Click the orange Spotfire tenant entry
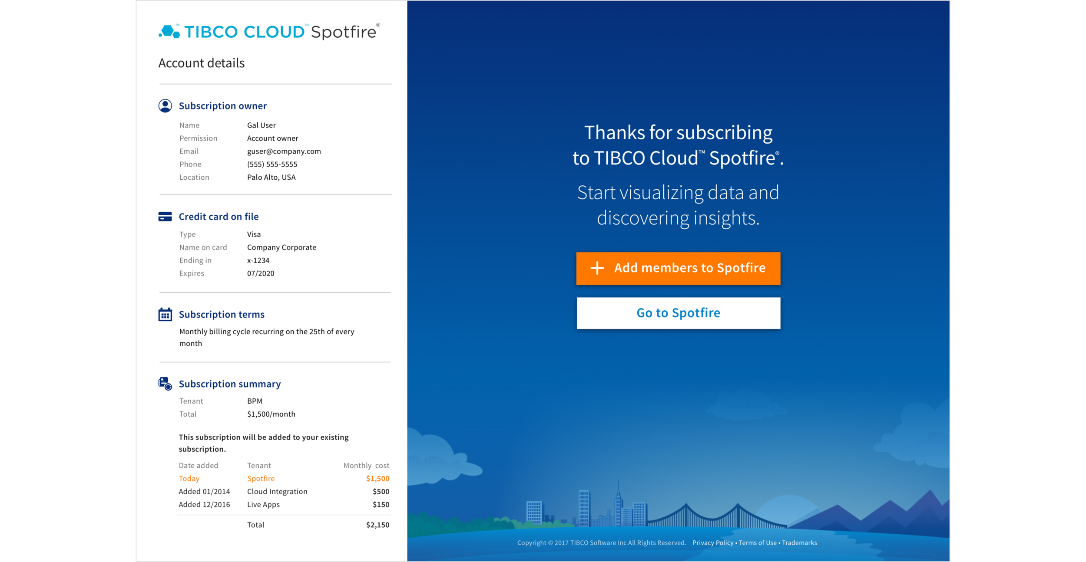This screenshot has width=1086, height=562. point(261,478)
